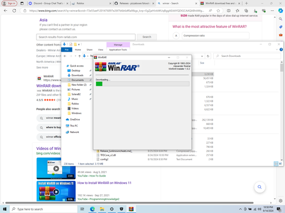This screenshot has height=213, width=285.
Task: Expand the Explorer ribbon chevron
Action: pyautogui.click(x=276, y=49)
